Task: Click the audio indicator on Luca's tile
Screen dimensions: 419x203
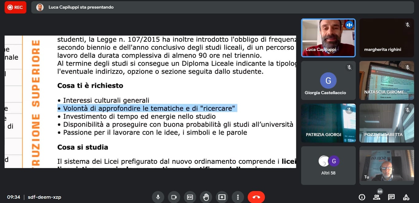Action: (349, 25)
